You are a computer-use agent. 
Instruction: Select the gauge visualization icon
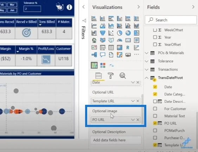(120, 40)
